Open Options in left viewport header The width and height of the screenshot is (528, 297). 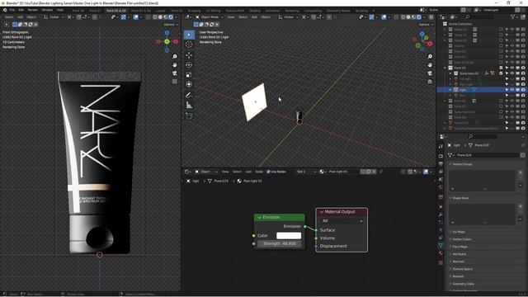pyautogui.click(x=171, y=24)
